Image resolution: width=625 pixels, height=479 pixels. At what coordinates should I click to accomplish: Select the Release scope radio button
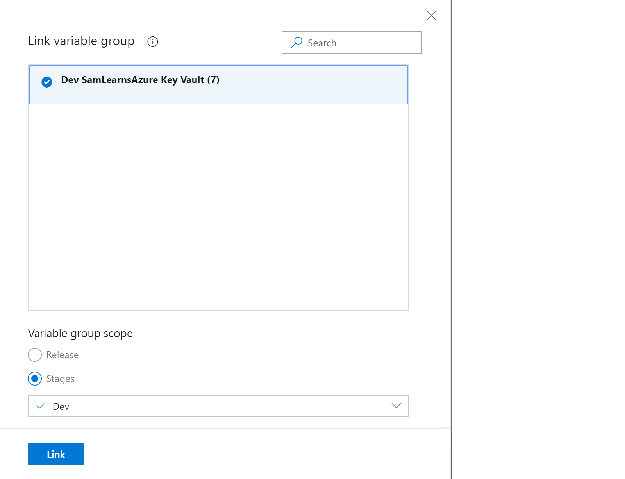tap(35, 355)
